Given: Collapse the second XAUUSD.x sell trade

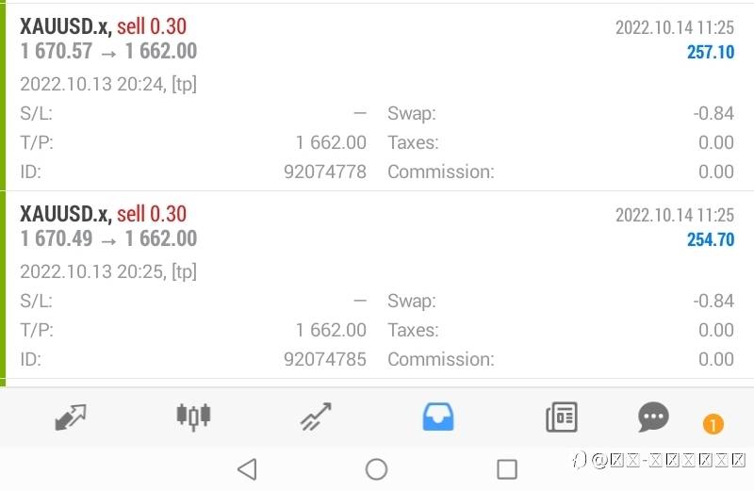Looking at the screenshot, I should click(104, 214).
